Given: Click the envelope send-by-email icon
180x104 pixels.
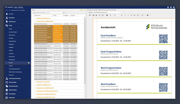Looking at the screenshot, I should point(148,15).
